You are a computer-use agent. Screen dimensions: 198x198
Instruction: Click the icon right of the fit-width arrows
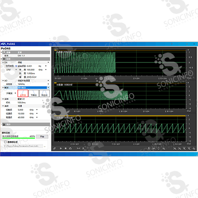coord(83,148)
